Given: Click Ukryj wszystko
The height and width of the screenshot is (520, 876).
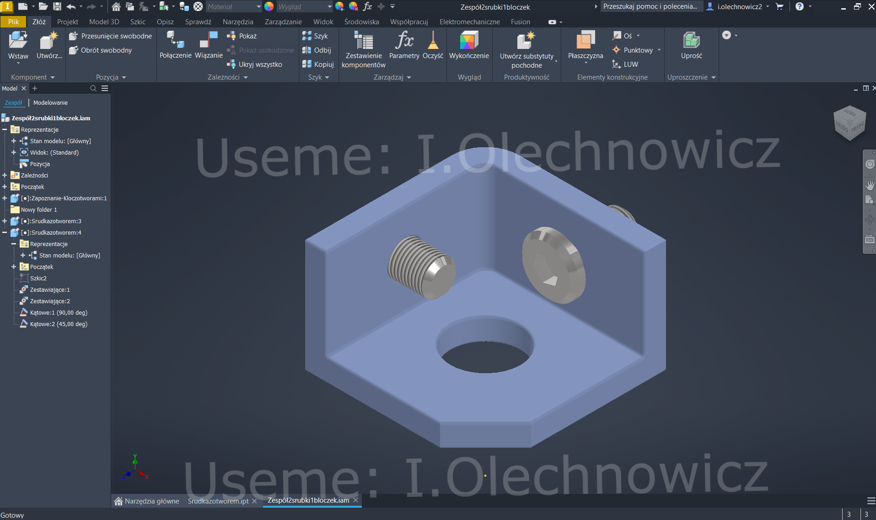Looking at the screenshot, I should point(255,64).
